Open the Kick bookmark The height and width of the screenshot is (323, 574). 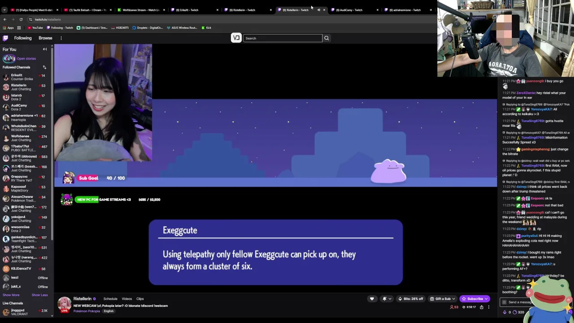[206, 28]
